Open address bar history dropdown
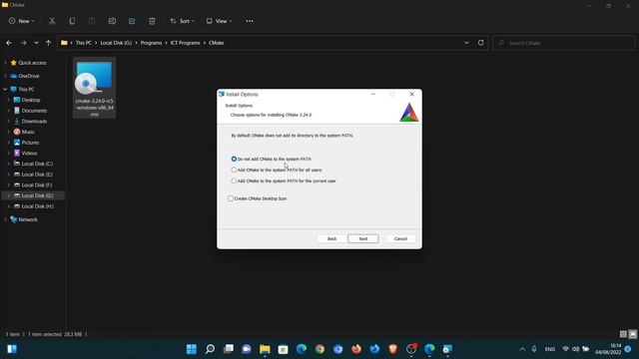Image resolution: width=639 pixels, height=359 pixels. pos(466,43)
